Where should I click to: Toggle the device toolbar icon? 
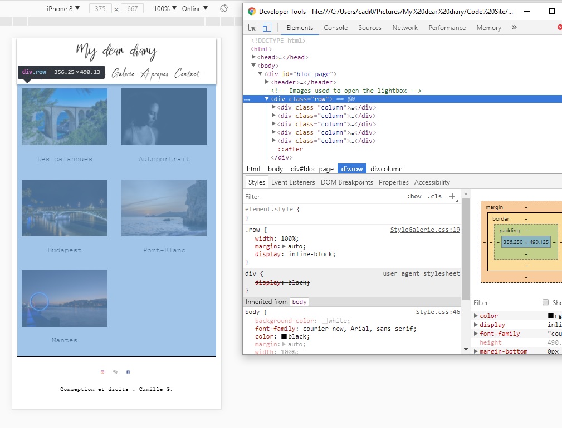267,28
